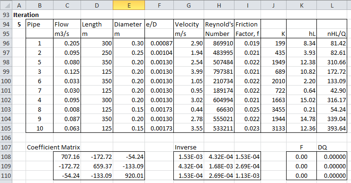351x183 pixels.
Task: Click K value 3455
Action: (x=273, y=109)
